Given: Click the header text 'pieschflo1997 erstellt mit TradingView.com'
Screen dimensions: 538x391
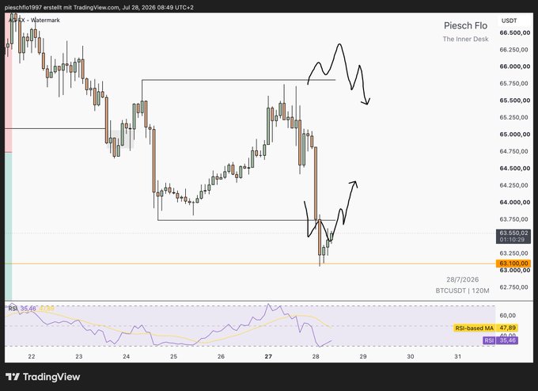Looking at the screenshot, I should (x=62, y=7).
